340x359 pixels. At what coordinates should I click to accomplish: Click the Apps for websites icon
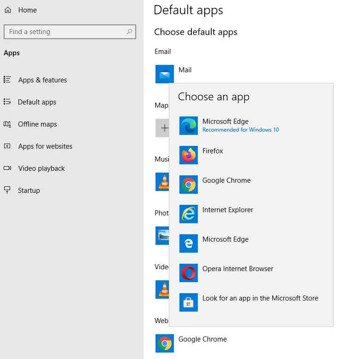point(7,146)
